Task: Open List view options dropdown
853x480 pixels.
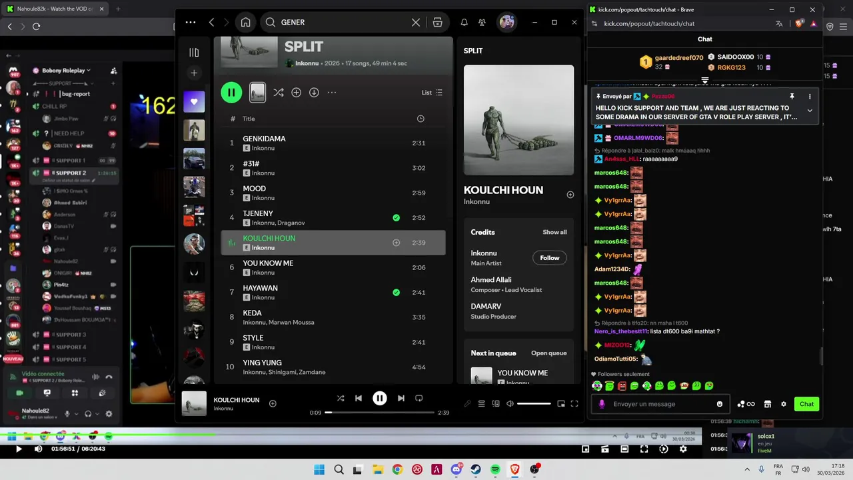Action: click(x=432, y=93)
